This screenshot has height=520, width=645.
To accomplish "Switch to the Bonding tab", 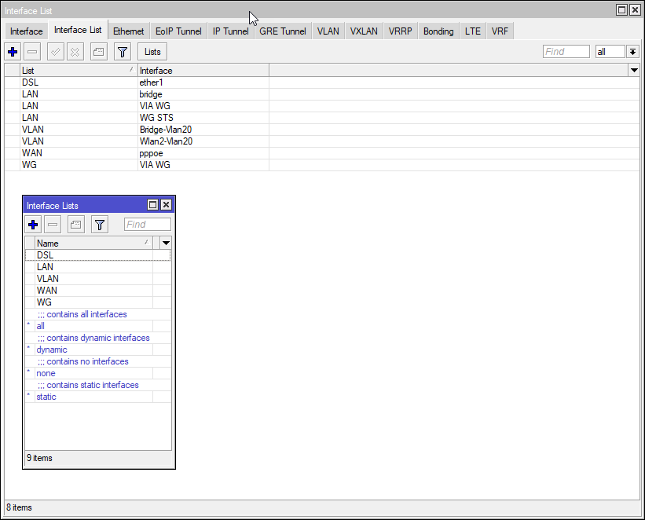I will [x=438, y=31].
